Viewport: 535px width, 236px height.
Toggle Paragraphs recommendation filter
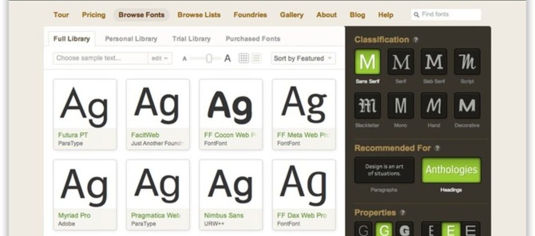(384, 170)
